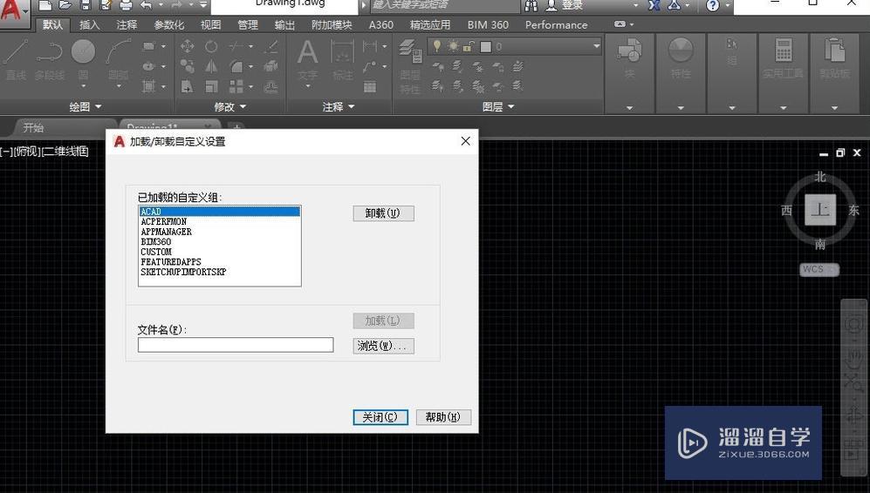Expand the Layers (图层) panel

498,106
